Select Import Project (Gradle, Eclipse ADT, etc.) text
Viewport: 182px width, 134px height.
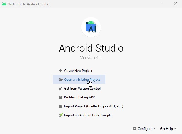click(x=93, y=106)
